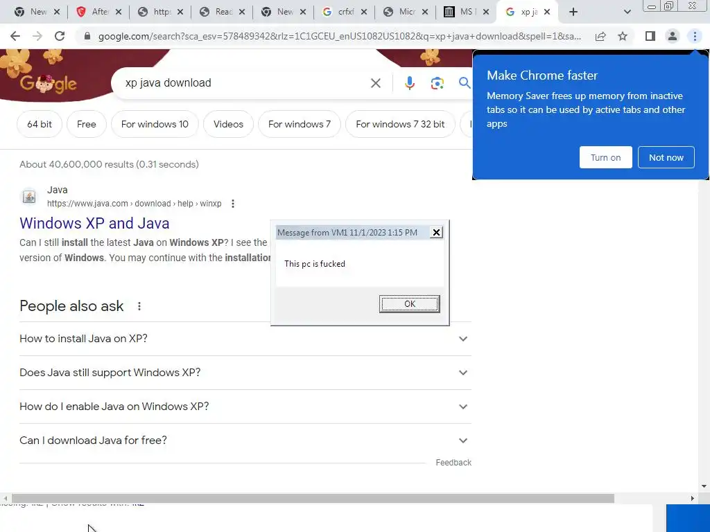This screenshot has width=710, height=532.
Task: Filter results For windows 10
Action: coord(155,124)
